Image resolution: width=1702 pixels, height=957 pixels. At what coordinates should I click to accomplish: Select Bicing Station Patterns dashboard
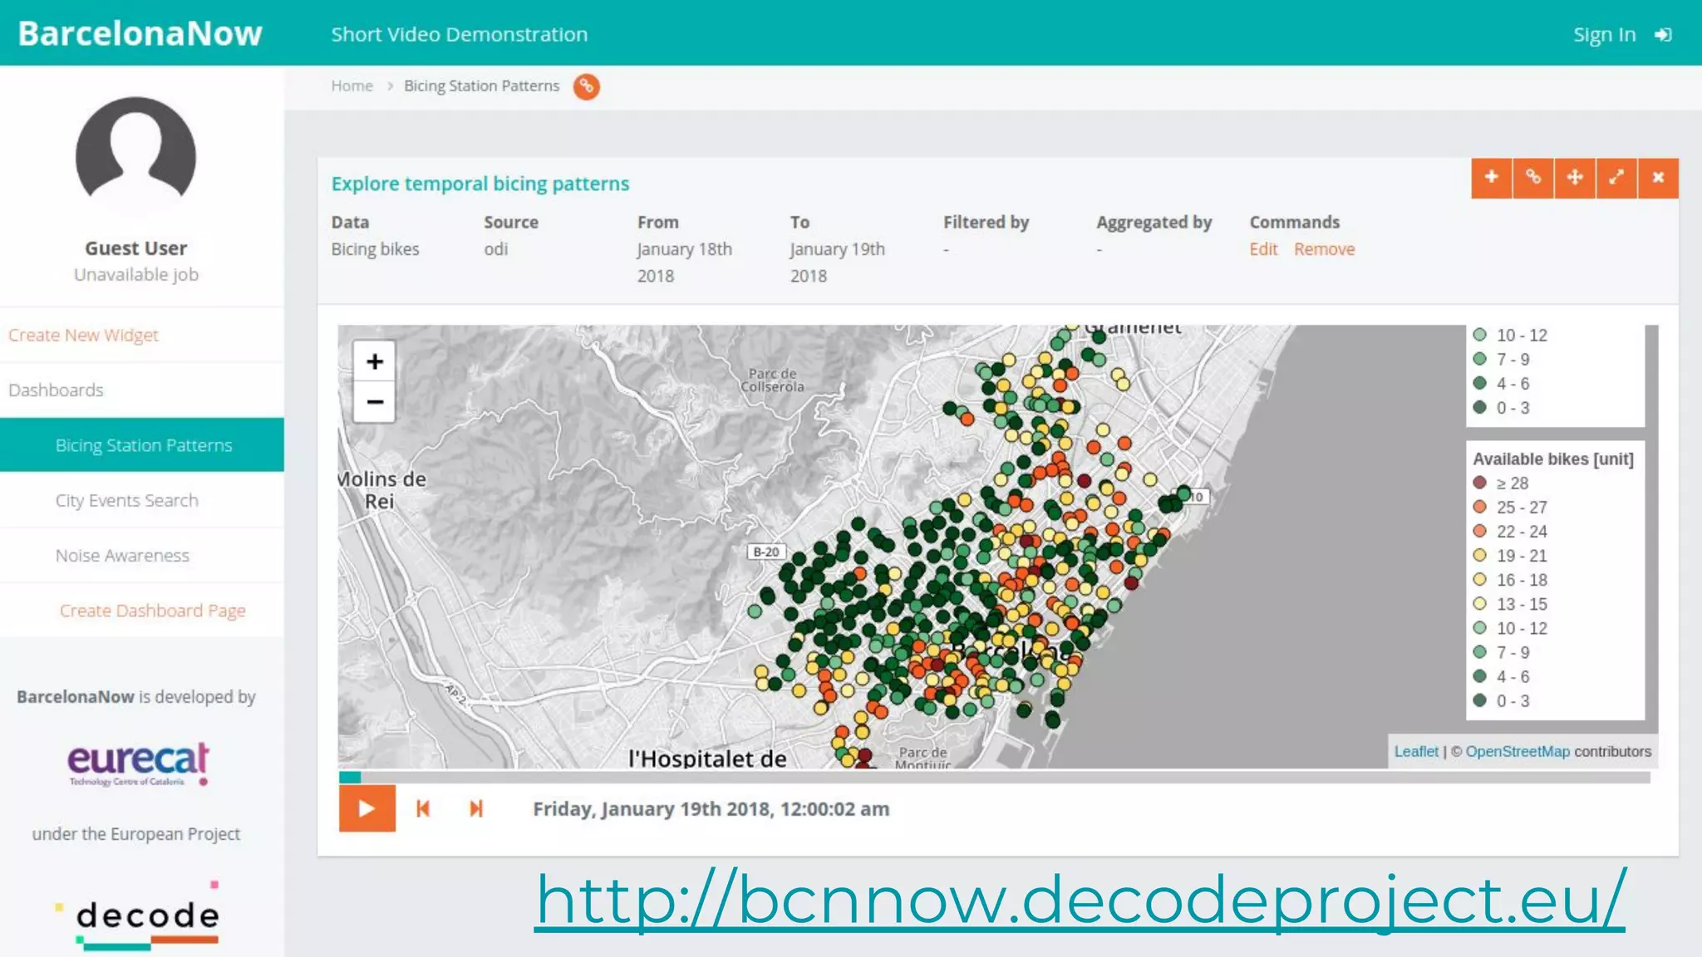142,445
